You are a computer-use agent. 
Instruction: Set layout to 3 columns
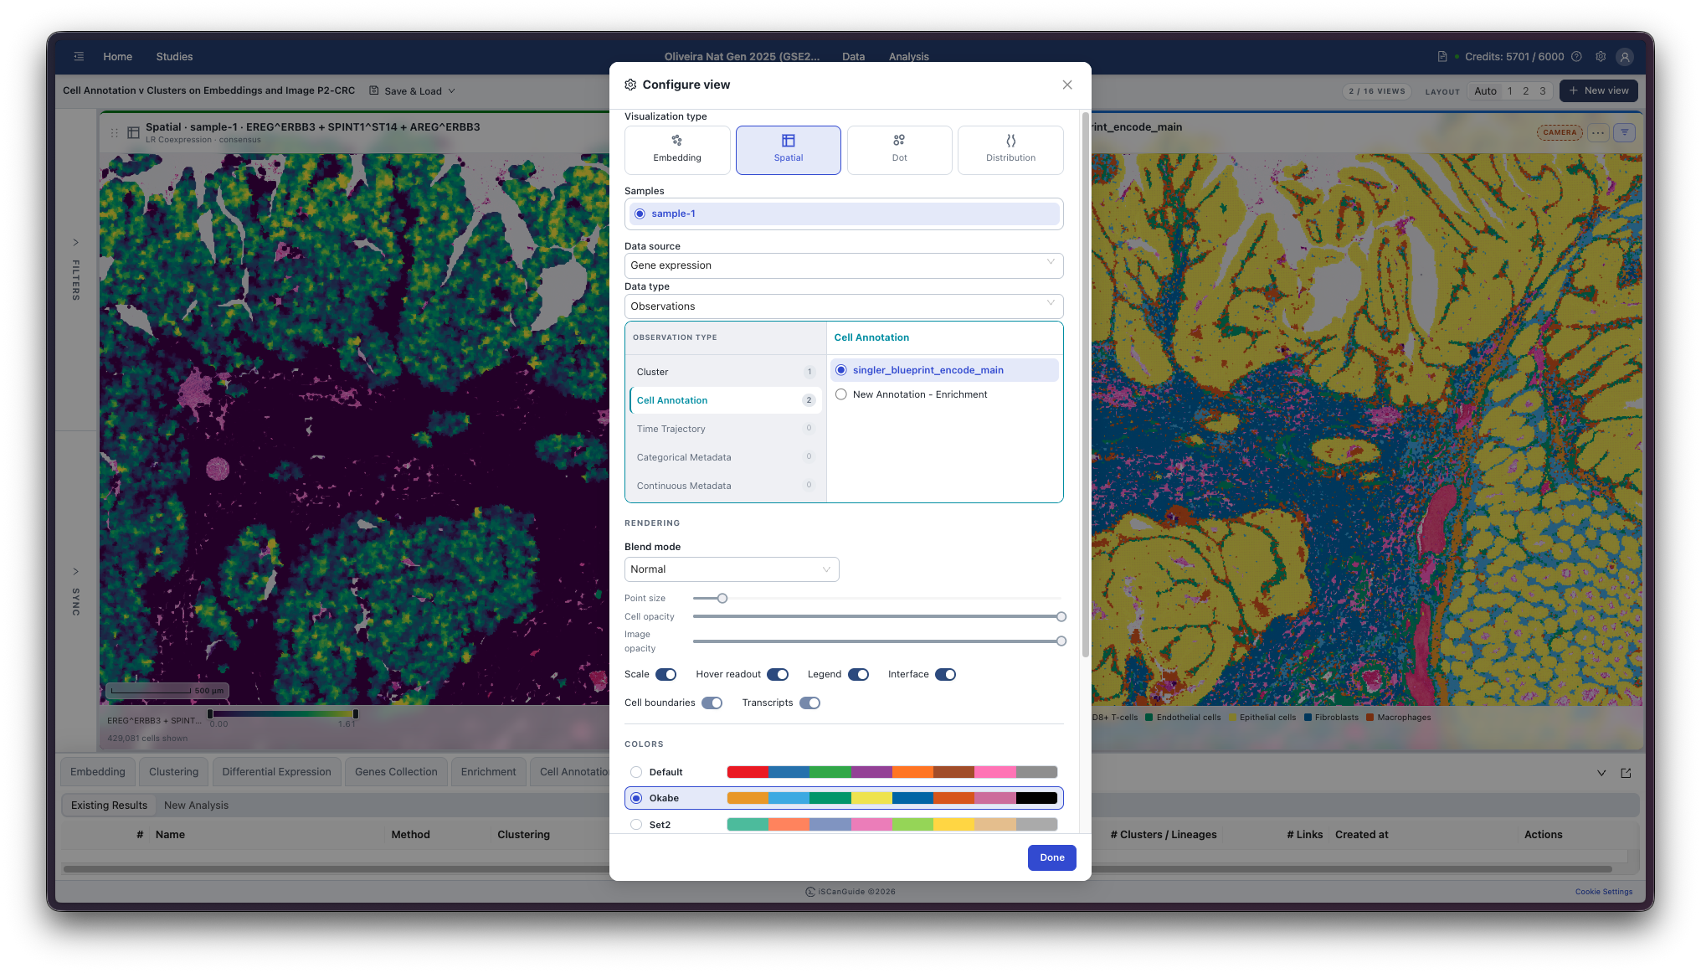coord(1543,90)
